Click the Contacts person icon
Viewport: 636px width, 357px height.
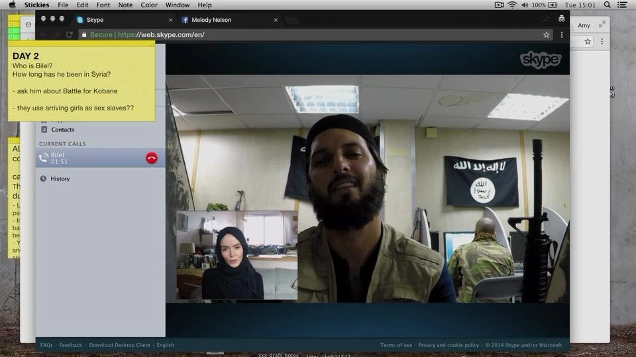pos(44,130)
